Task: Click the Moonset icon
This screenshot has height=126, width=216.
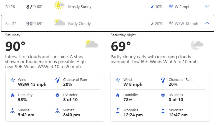Action: tap(163, 110)
